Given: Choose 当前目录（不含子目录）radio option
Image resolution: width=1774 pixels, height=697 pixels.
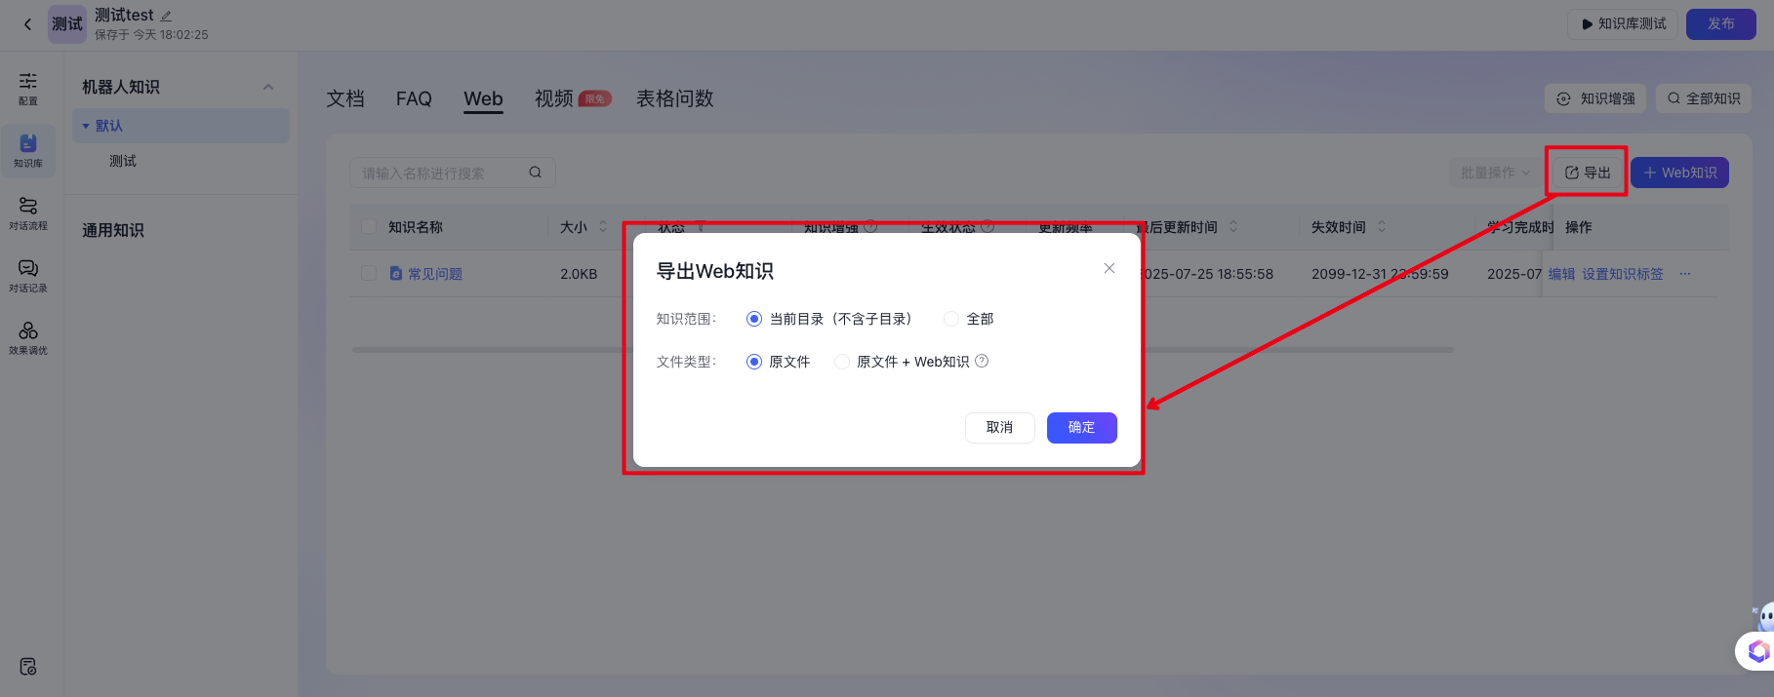Looking at the screenshot, I should (x=754, y=319).
